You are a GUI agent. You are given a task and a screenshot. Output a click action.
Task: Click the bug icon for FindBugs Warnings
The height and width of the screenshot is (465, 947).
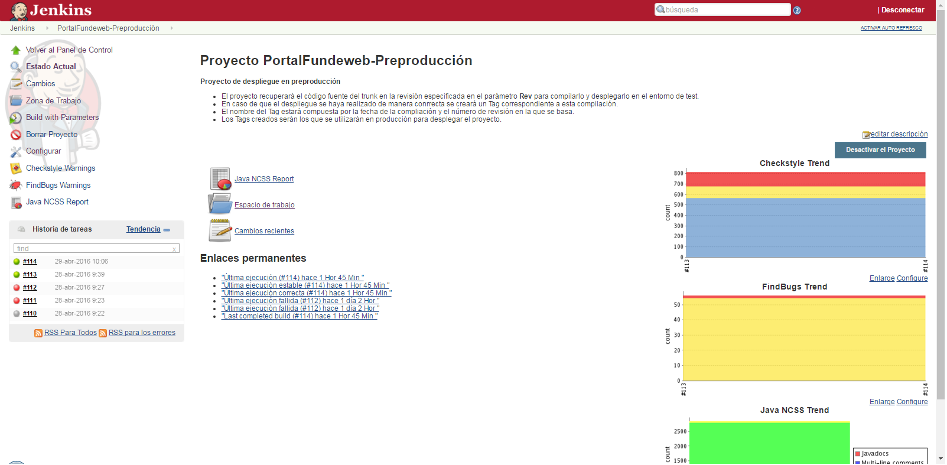(x=16, y=186)
